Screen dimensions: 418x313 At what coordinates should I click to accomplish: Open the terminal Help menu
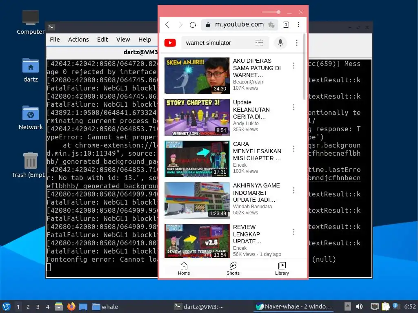(x=145, y=40)
